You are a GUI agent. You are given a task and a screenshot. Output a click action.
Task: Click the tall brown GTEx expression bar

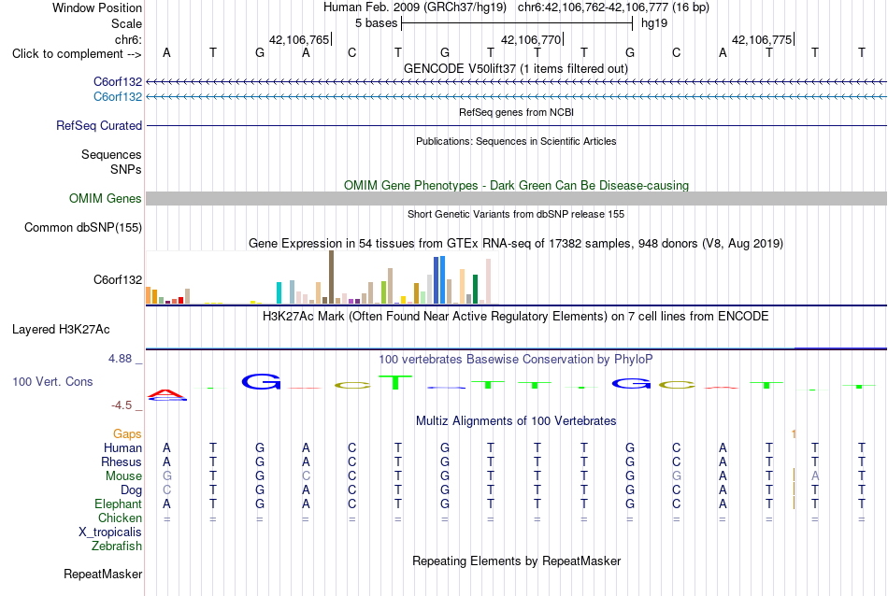click(331, 277)
